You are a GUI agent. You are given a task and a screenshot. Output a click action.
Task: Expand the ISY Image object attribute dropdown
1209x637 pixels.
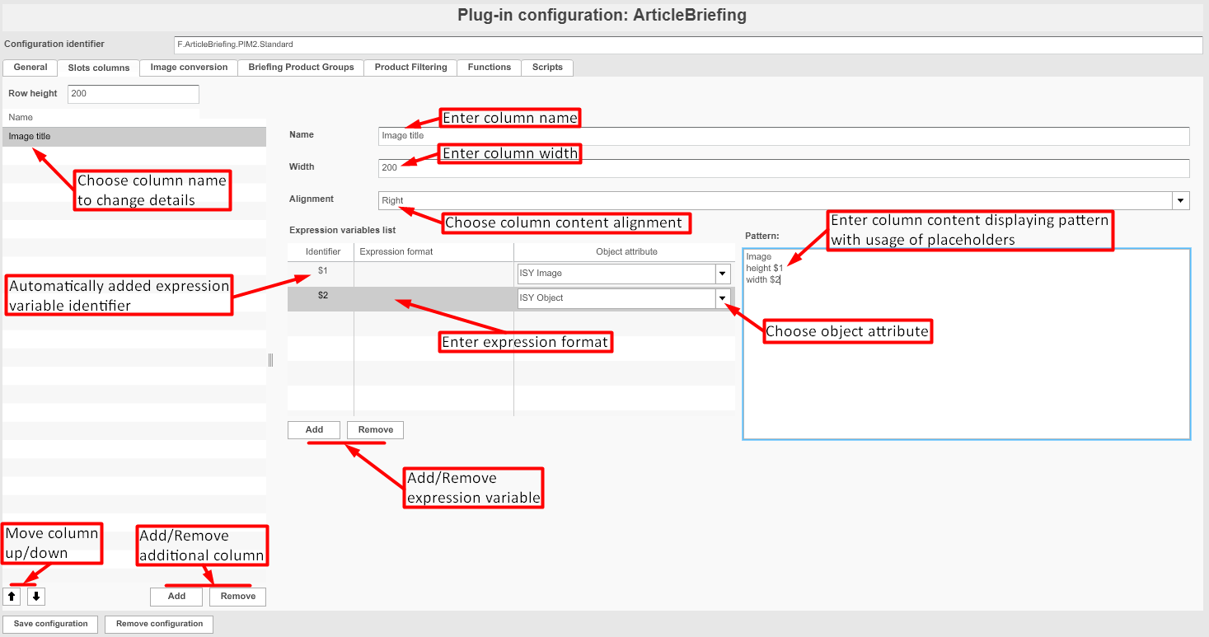pos(723,274)
